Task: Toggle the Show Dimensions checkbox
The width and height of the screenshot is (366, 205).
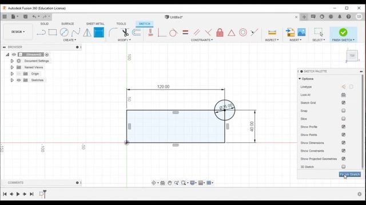Action: (x=343, y=143)
